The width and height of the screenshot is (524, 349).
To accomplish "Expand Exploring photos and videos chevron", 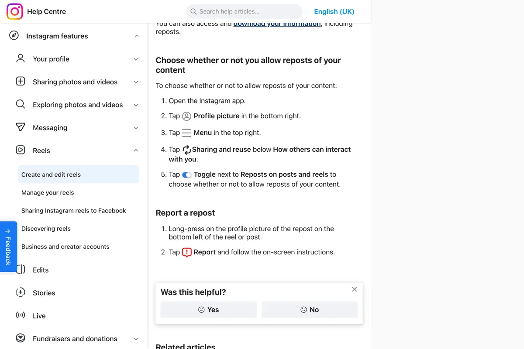I will tap(136, 105).
